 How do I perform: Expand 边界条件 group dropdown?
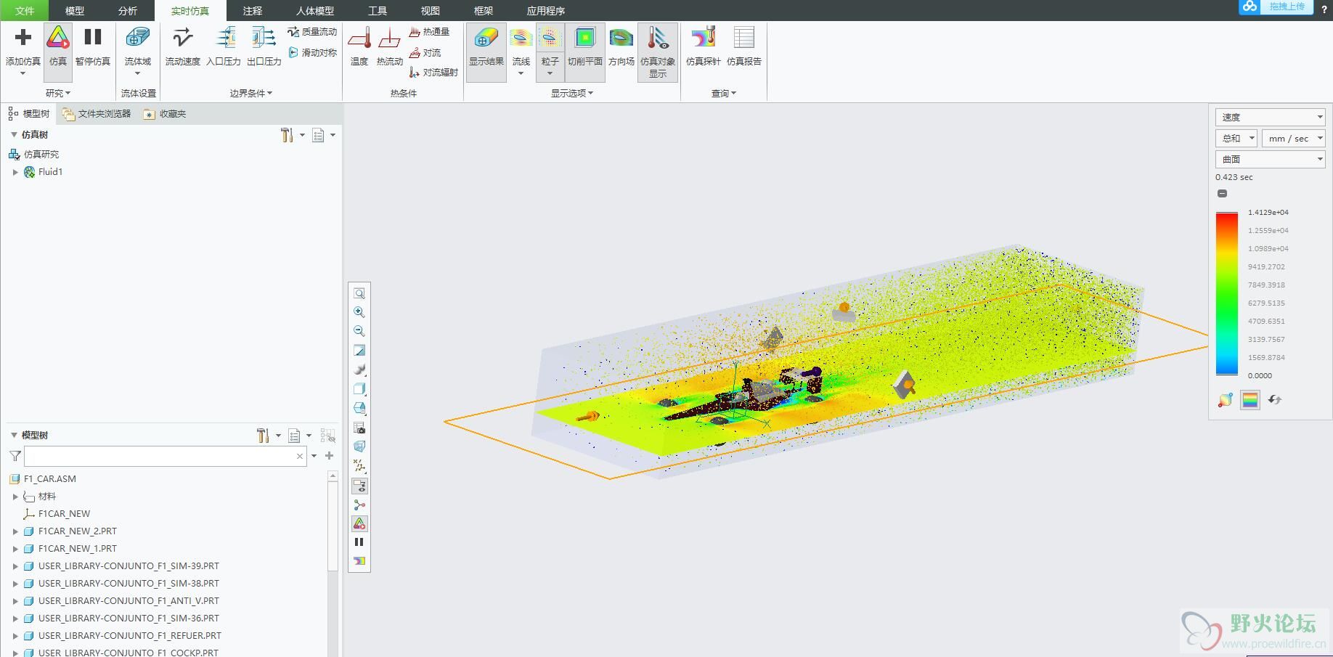point(251,93)
